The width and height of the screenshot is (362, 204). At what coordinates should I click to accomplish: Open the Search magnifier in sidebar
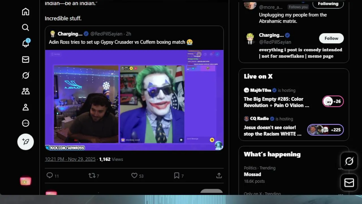25,27
